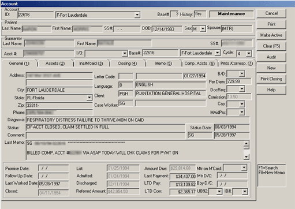Image resolution: width=295 pixels, height=209 pixels.
Task: Click the Follow Up Date field
Action: click(x=54, y=176)
